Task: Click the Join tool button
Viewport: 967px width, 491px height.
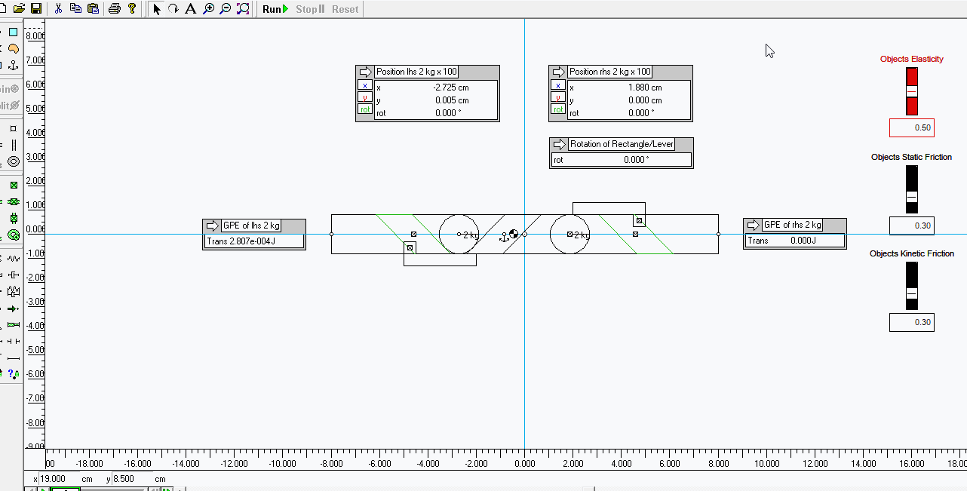Action: [x=9, y=89]
